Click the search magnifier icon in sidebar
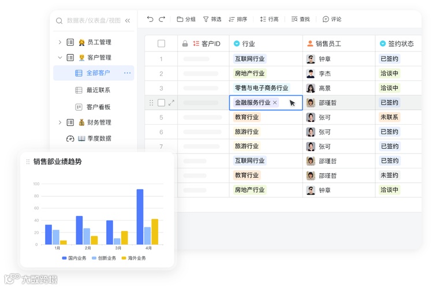Viewport: 433px width, 288px height. pyautogui.click(x=59, y=21)
